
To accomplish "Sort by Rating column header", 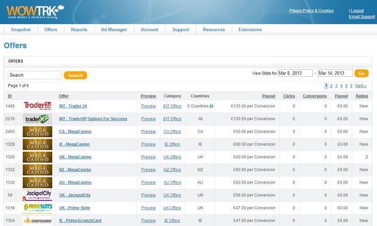I will [362, 96].
